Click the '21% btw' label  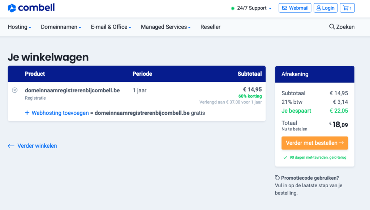292,102
